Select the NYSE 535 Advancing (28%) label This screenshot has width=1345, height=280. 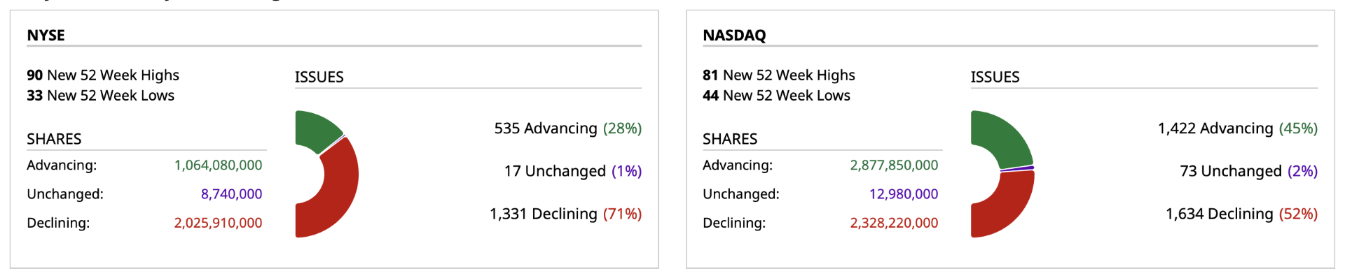coord(567,128)
